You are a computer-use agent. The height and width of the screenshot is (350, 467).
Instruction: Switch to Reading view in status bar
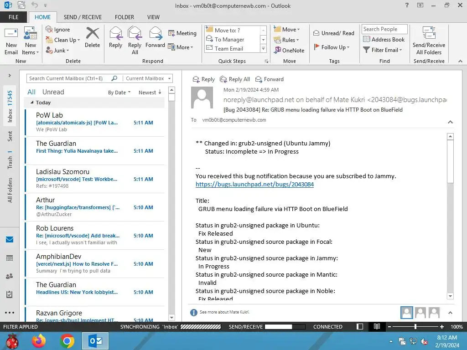pyautogui.click(x=377, y=326)
